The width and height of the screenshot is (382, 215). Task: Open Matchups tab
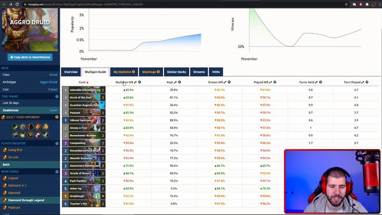(x=151, y=72)
